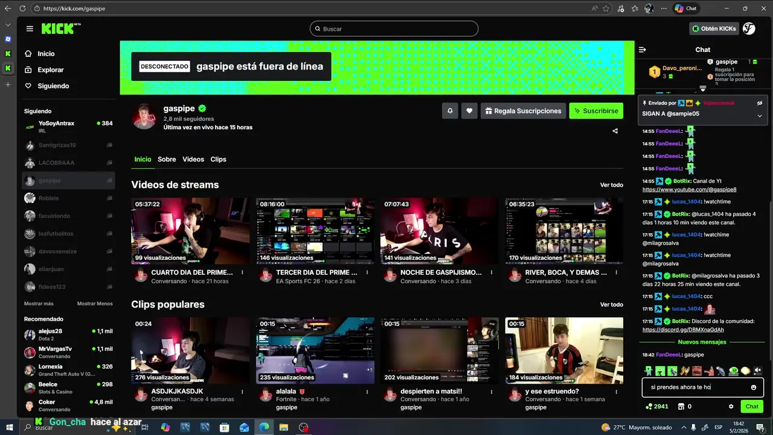The width and height of the screenshot is (773, 435).
Task: Click the explosion cloud emote
Action: click(x=745, y=371)
